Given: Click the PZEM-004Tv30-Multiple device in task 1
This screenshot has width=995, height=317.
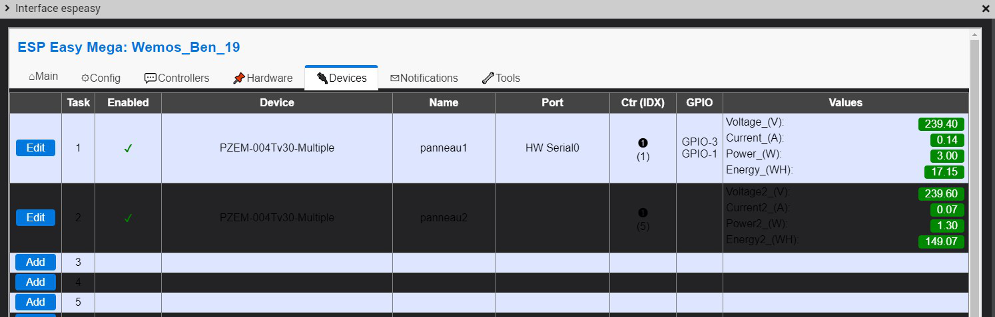Looking at the screenshot, I should pyautogui.click(x=277, y=148).
